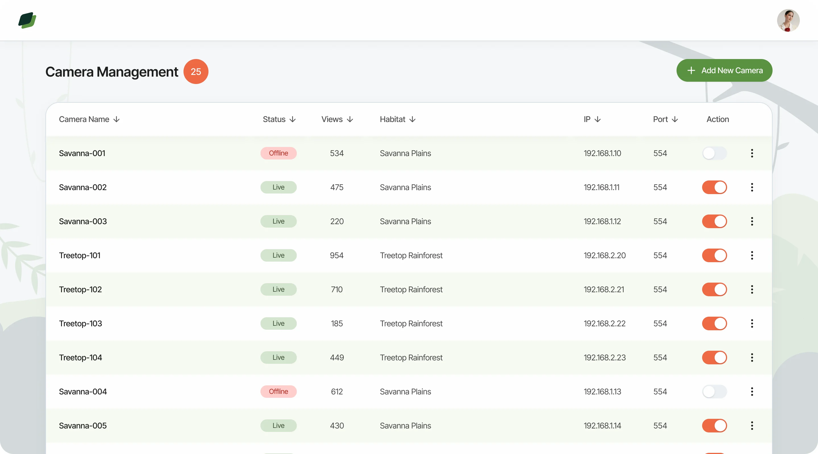The image size is (818, 454).
Task: Sort table by Status column
Action: tap(279, 119)
